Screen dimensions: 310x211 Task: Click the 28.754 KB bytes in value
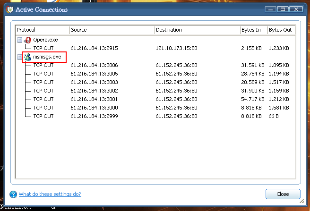coord(253,74)
